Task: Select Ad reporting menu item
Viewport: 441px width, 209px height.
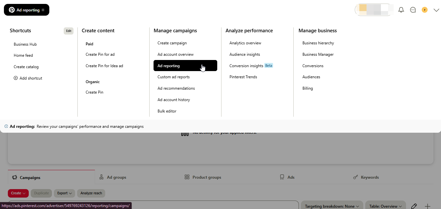Action: point(185,66)
